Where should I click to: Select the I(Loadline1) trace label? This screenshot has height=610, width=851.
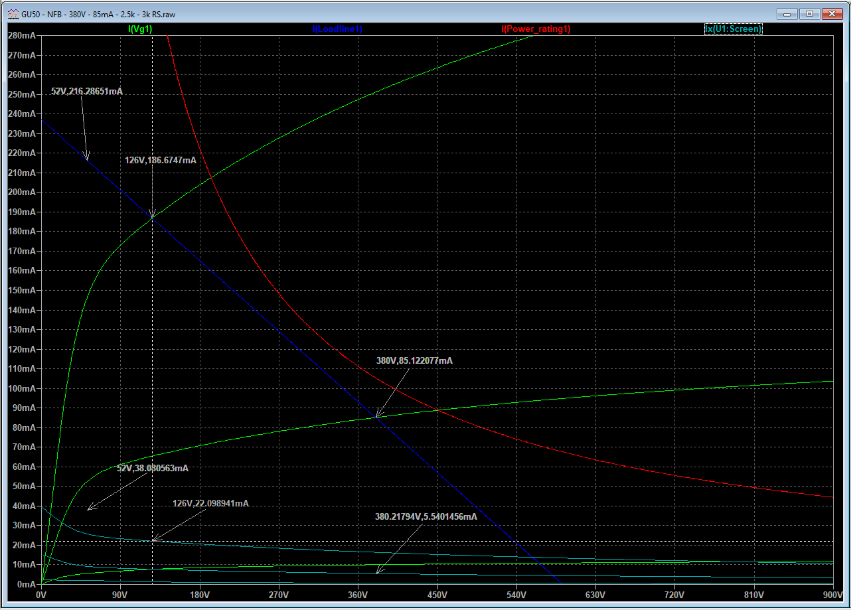point(337,29)
